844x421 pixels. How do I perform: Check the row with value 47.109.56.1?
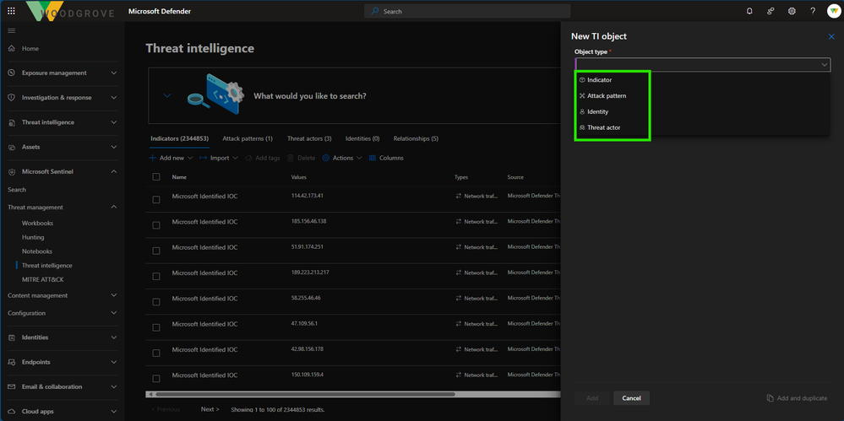tap(156, 327)
